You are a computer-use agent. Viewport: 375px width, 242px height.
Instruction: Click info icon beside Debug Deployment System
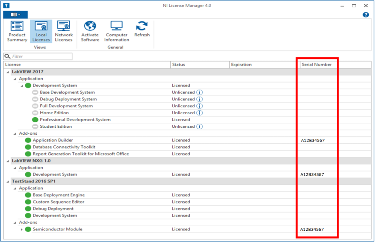(199, 99)
